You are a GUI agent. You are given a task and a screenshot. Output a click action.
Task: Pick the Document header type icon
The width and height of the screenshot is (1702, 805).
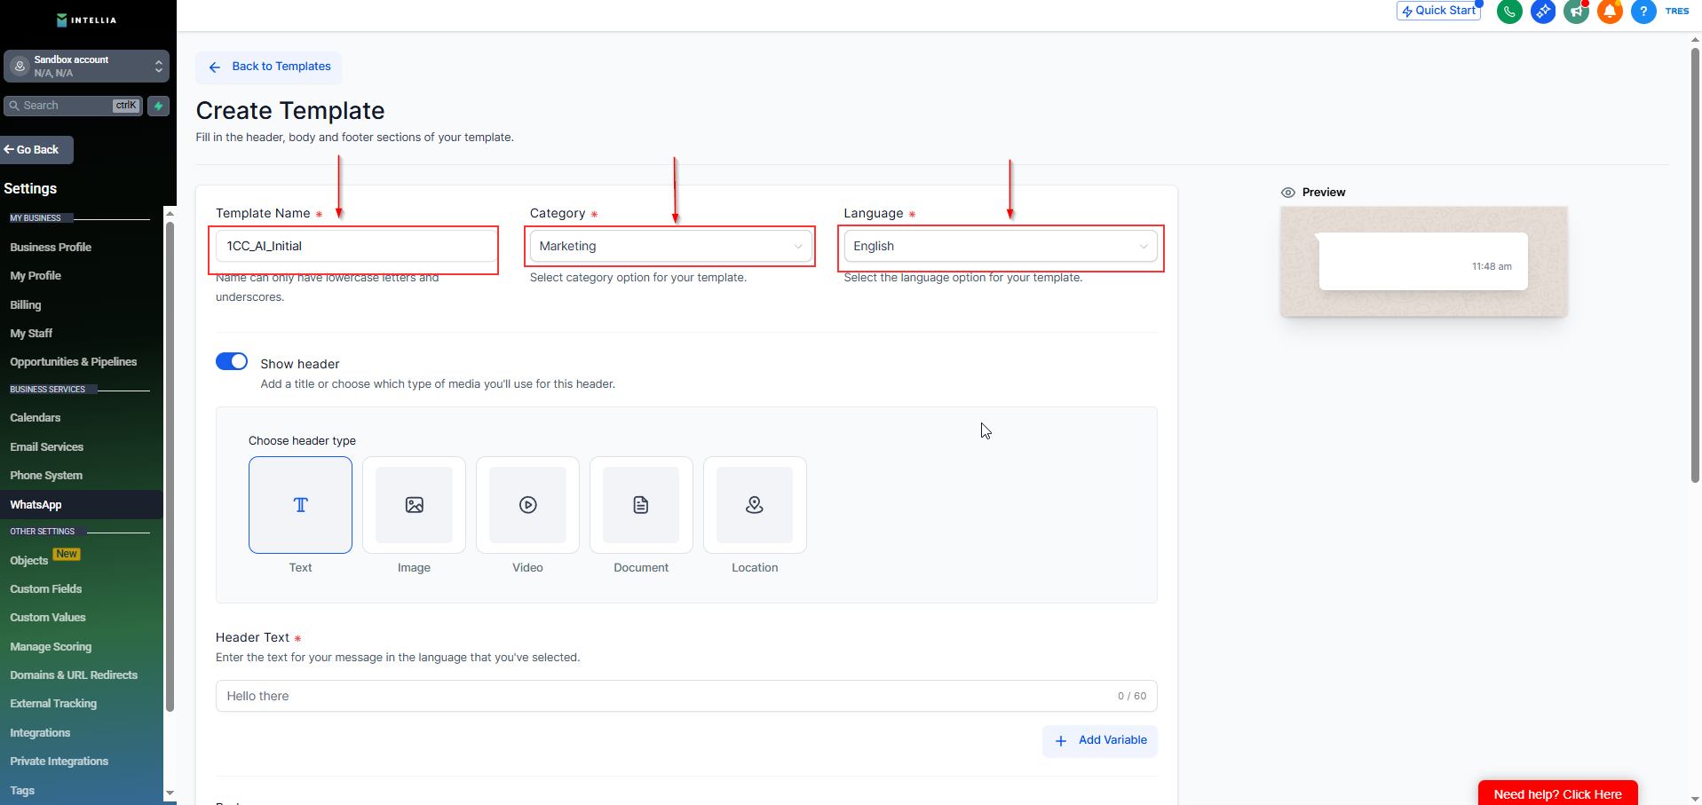pyautogui.click(x=641, y=505)
